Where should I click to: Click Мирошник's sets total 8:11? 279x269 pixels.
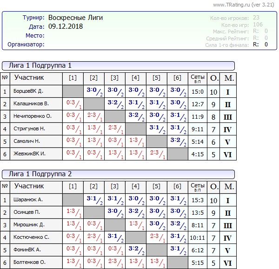[x=198, y=225]
